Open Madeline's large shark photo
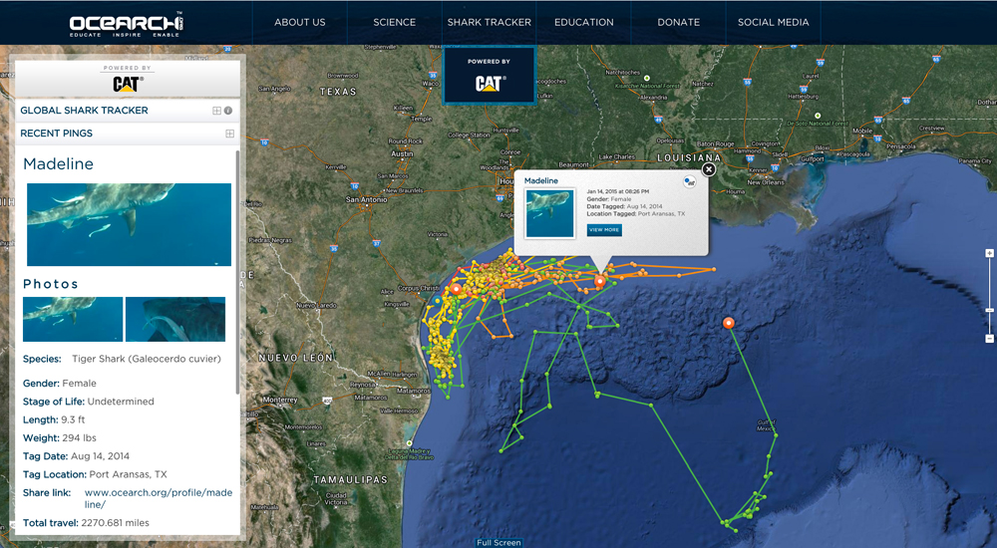The image size is (997, 548). [x=129, y=224]
